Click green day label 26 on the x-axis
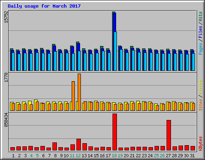Image resolution: width=205 pixels, height=160 pixels. click(162, 156)
